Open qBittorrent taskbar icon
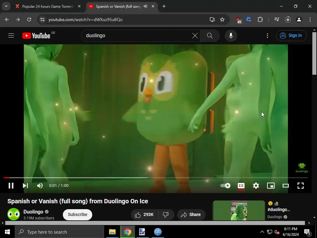This screenshot has height=238, width=317. (158, 232)
